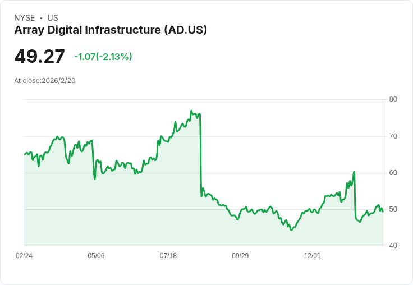Click the lowest trough of the price line
Screen dimensions: 413x285
click(x=291, y=230)
